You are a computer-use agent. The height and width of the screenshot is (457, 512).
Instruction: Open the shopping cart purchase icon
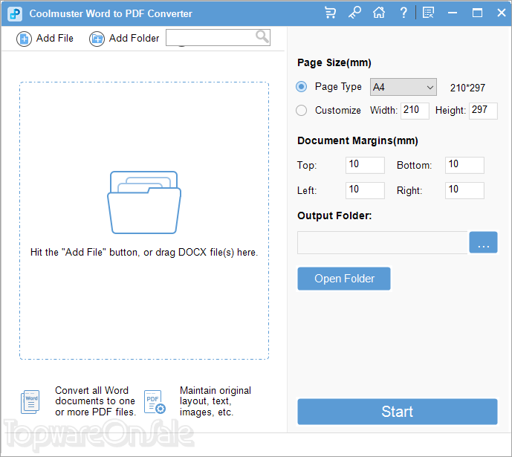pos(330,13)
